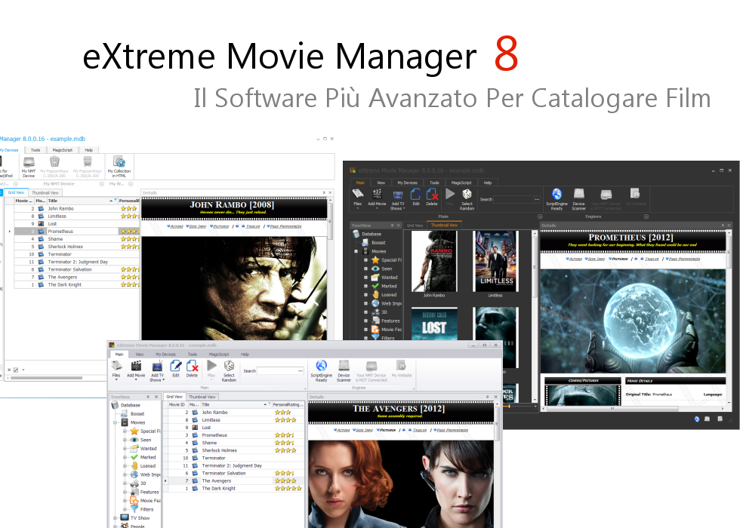Close the Details panel in the white window
Viewport: 740px width, 528px height.
coord(330,192)
